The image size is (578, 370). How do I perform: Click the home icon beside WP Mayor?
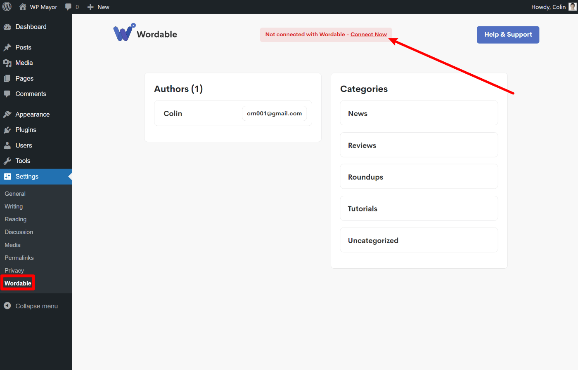pos(23,7)
